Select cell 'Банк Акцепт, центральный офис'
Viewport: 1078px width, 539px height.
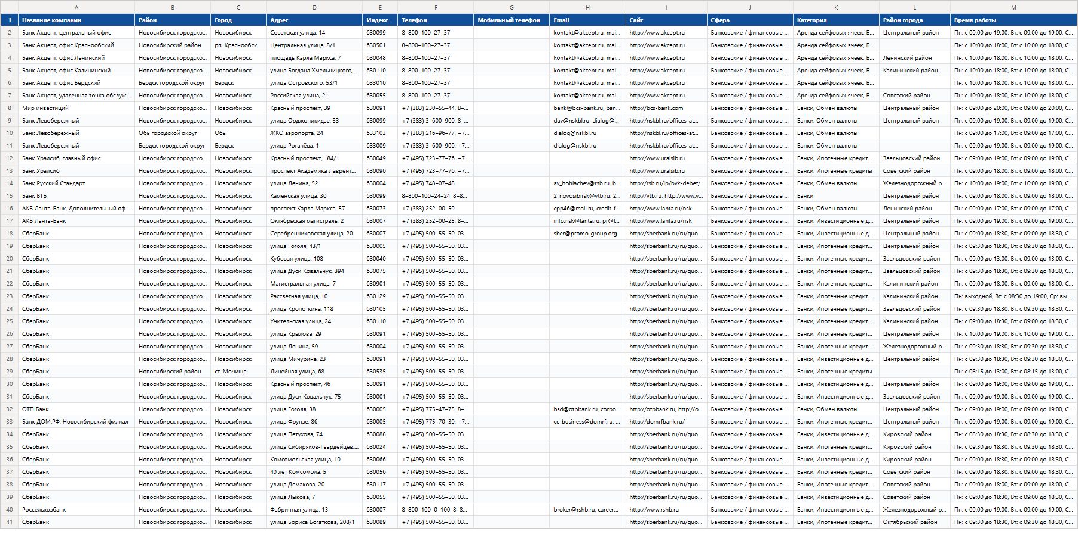point(76,33)
